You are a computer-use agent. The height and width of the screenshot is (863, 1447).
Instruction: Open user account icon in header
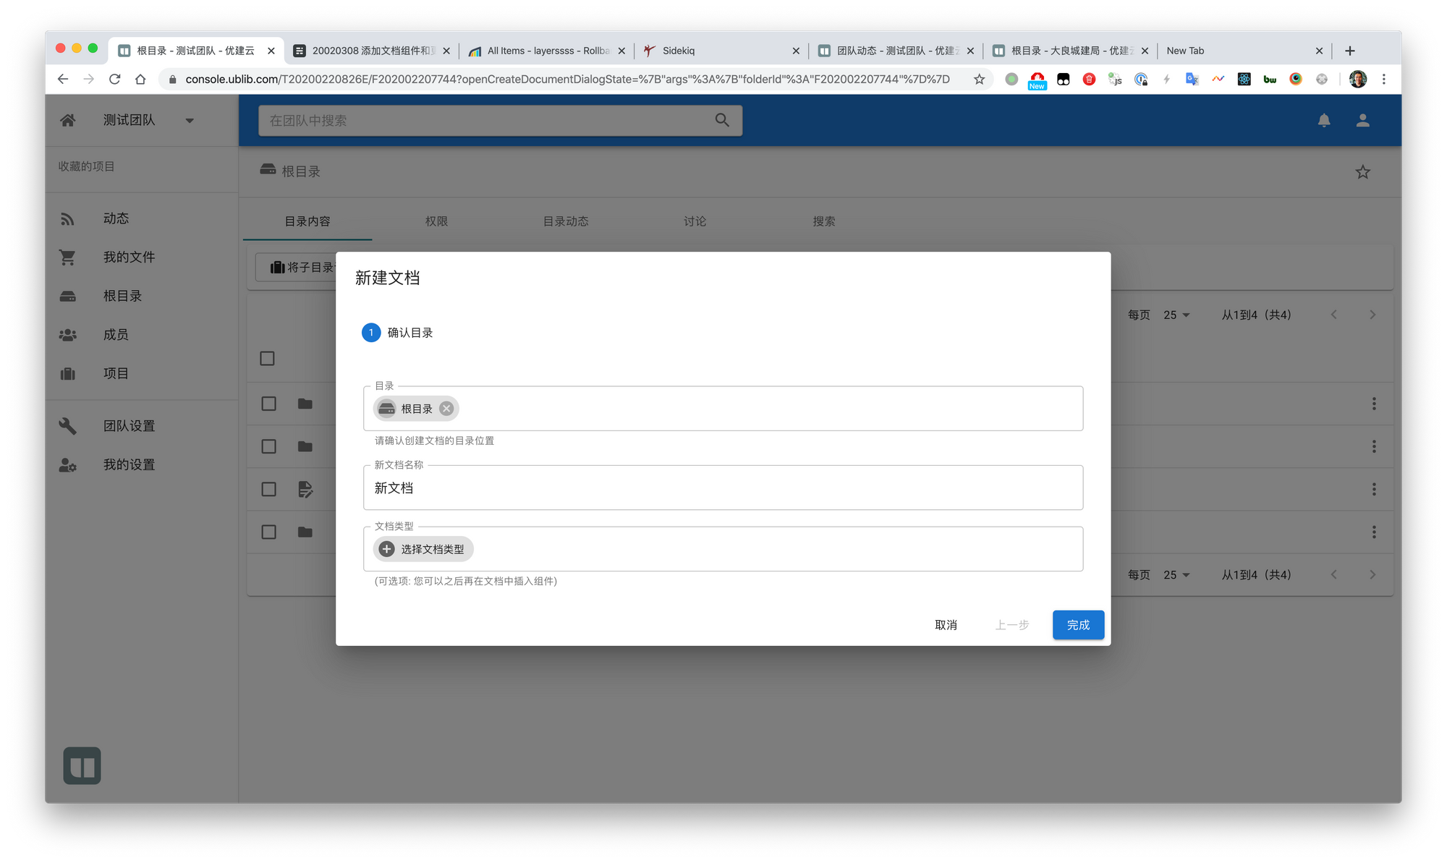(1362, 121)
